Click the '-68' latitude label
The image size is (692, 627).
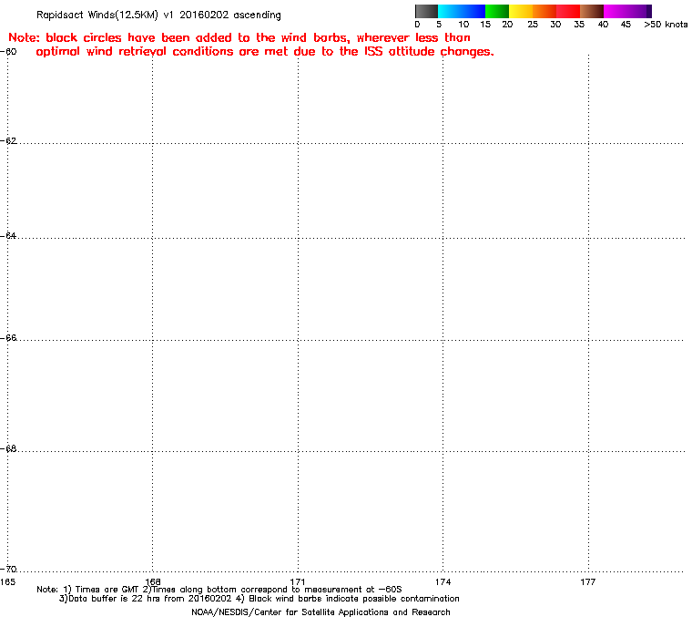click(x=8, y=449)
